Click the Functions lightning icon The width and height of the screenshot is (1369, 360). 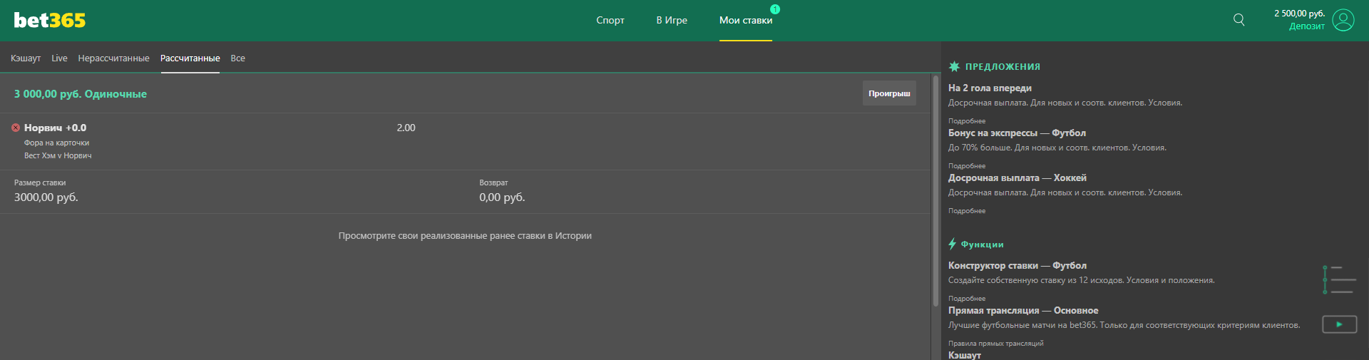pos(952,244)
